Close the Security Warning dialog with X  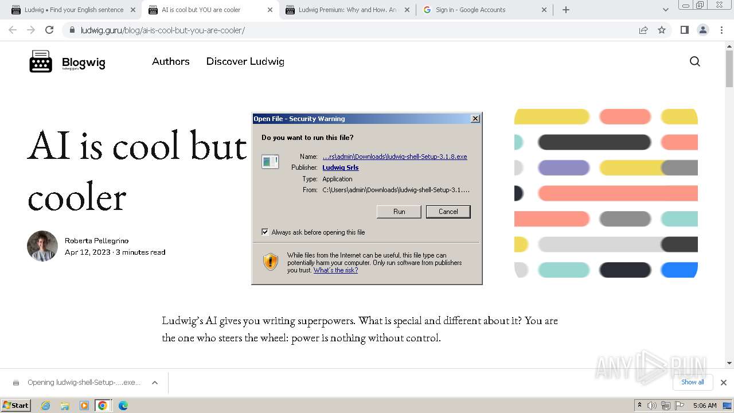475,118
